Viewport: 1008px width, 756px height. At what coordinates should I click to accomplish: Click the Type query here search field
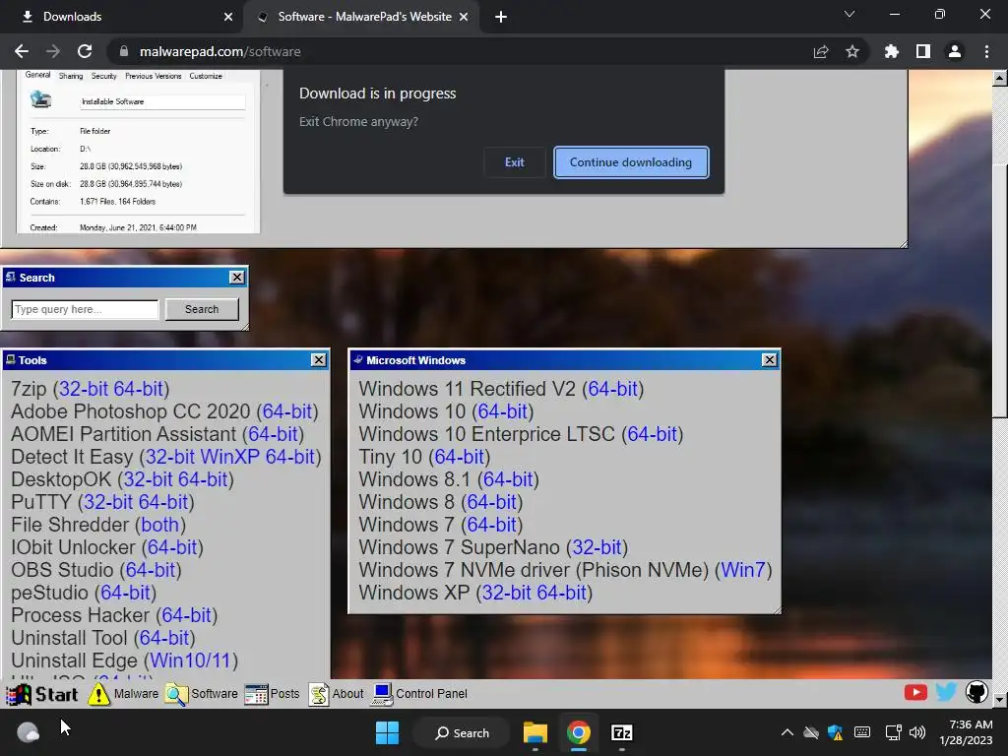[85, 309]
